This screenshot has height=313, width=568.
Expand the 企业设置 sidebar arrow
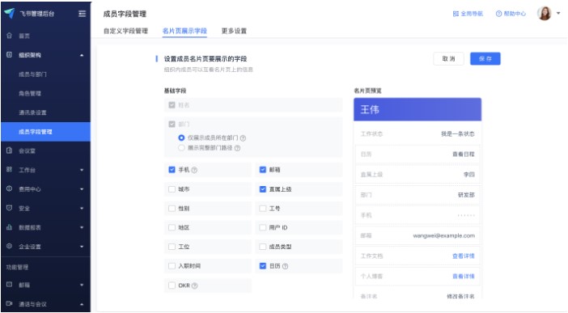pos(82,247)
